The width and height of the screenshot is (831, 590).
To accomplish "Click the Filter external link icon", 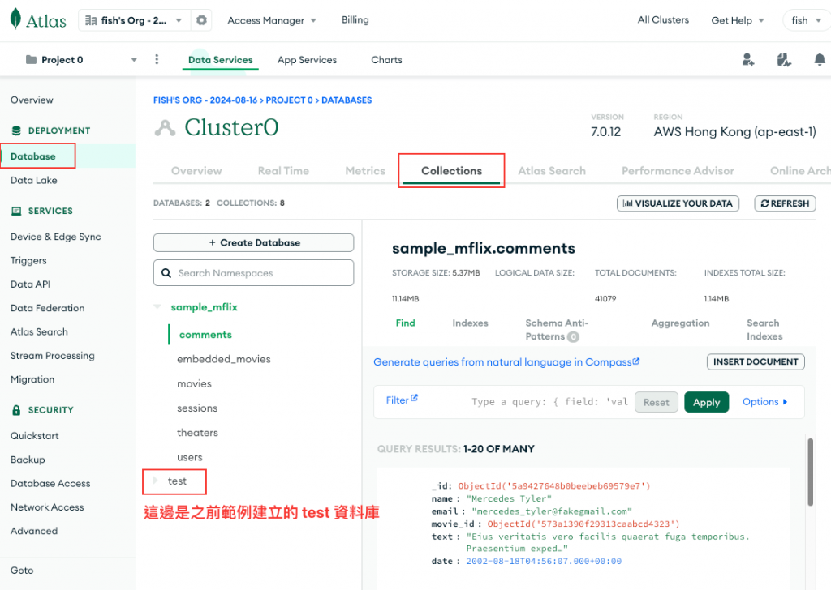I will (415, 397).
